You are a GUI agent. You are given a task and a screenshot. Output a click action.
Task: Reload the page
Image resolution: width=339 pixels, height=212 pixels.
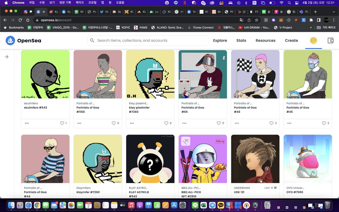point(20,20)
